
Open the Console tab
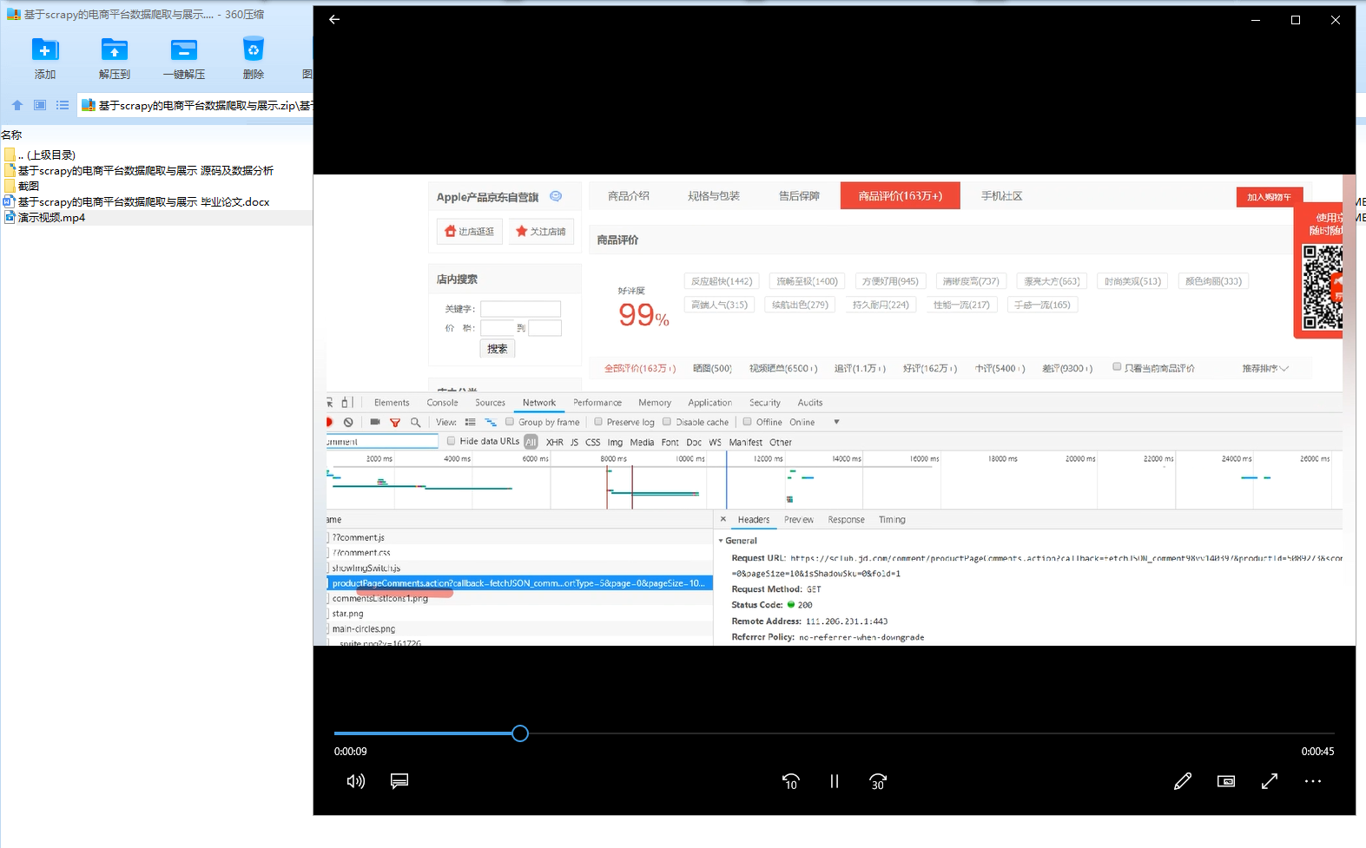pyautogui.click(x=442, y=403)
